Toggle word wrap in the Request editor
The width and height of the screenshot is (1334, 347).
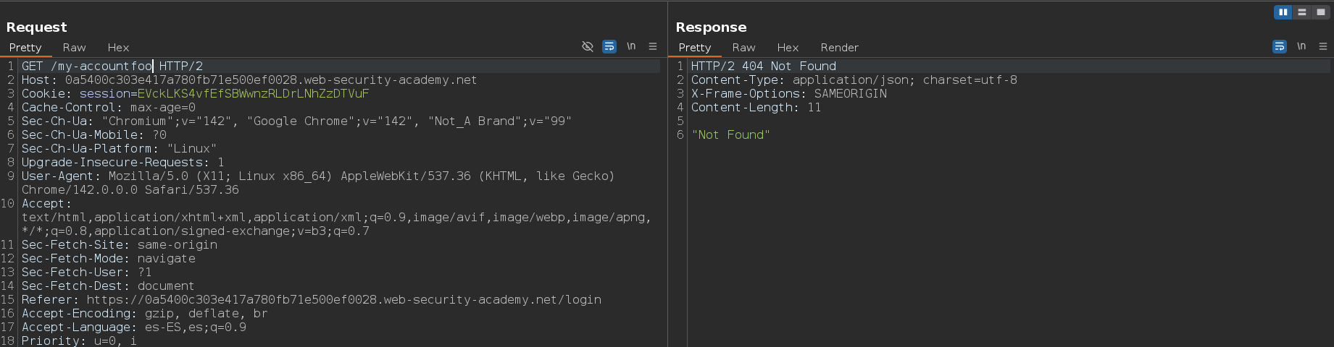pos(609,46)
